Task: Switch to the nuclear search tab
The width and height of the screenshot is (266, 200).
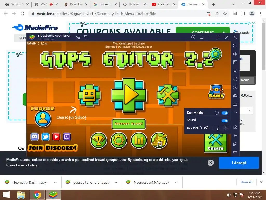Action: (105, 4)
